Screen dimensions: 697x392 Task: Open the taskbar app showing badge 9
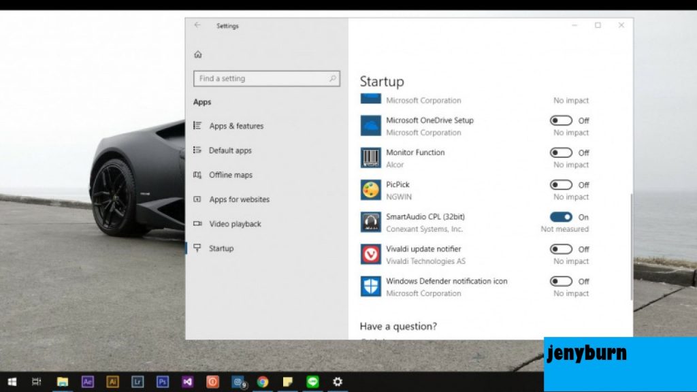pos(239,382)
